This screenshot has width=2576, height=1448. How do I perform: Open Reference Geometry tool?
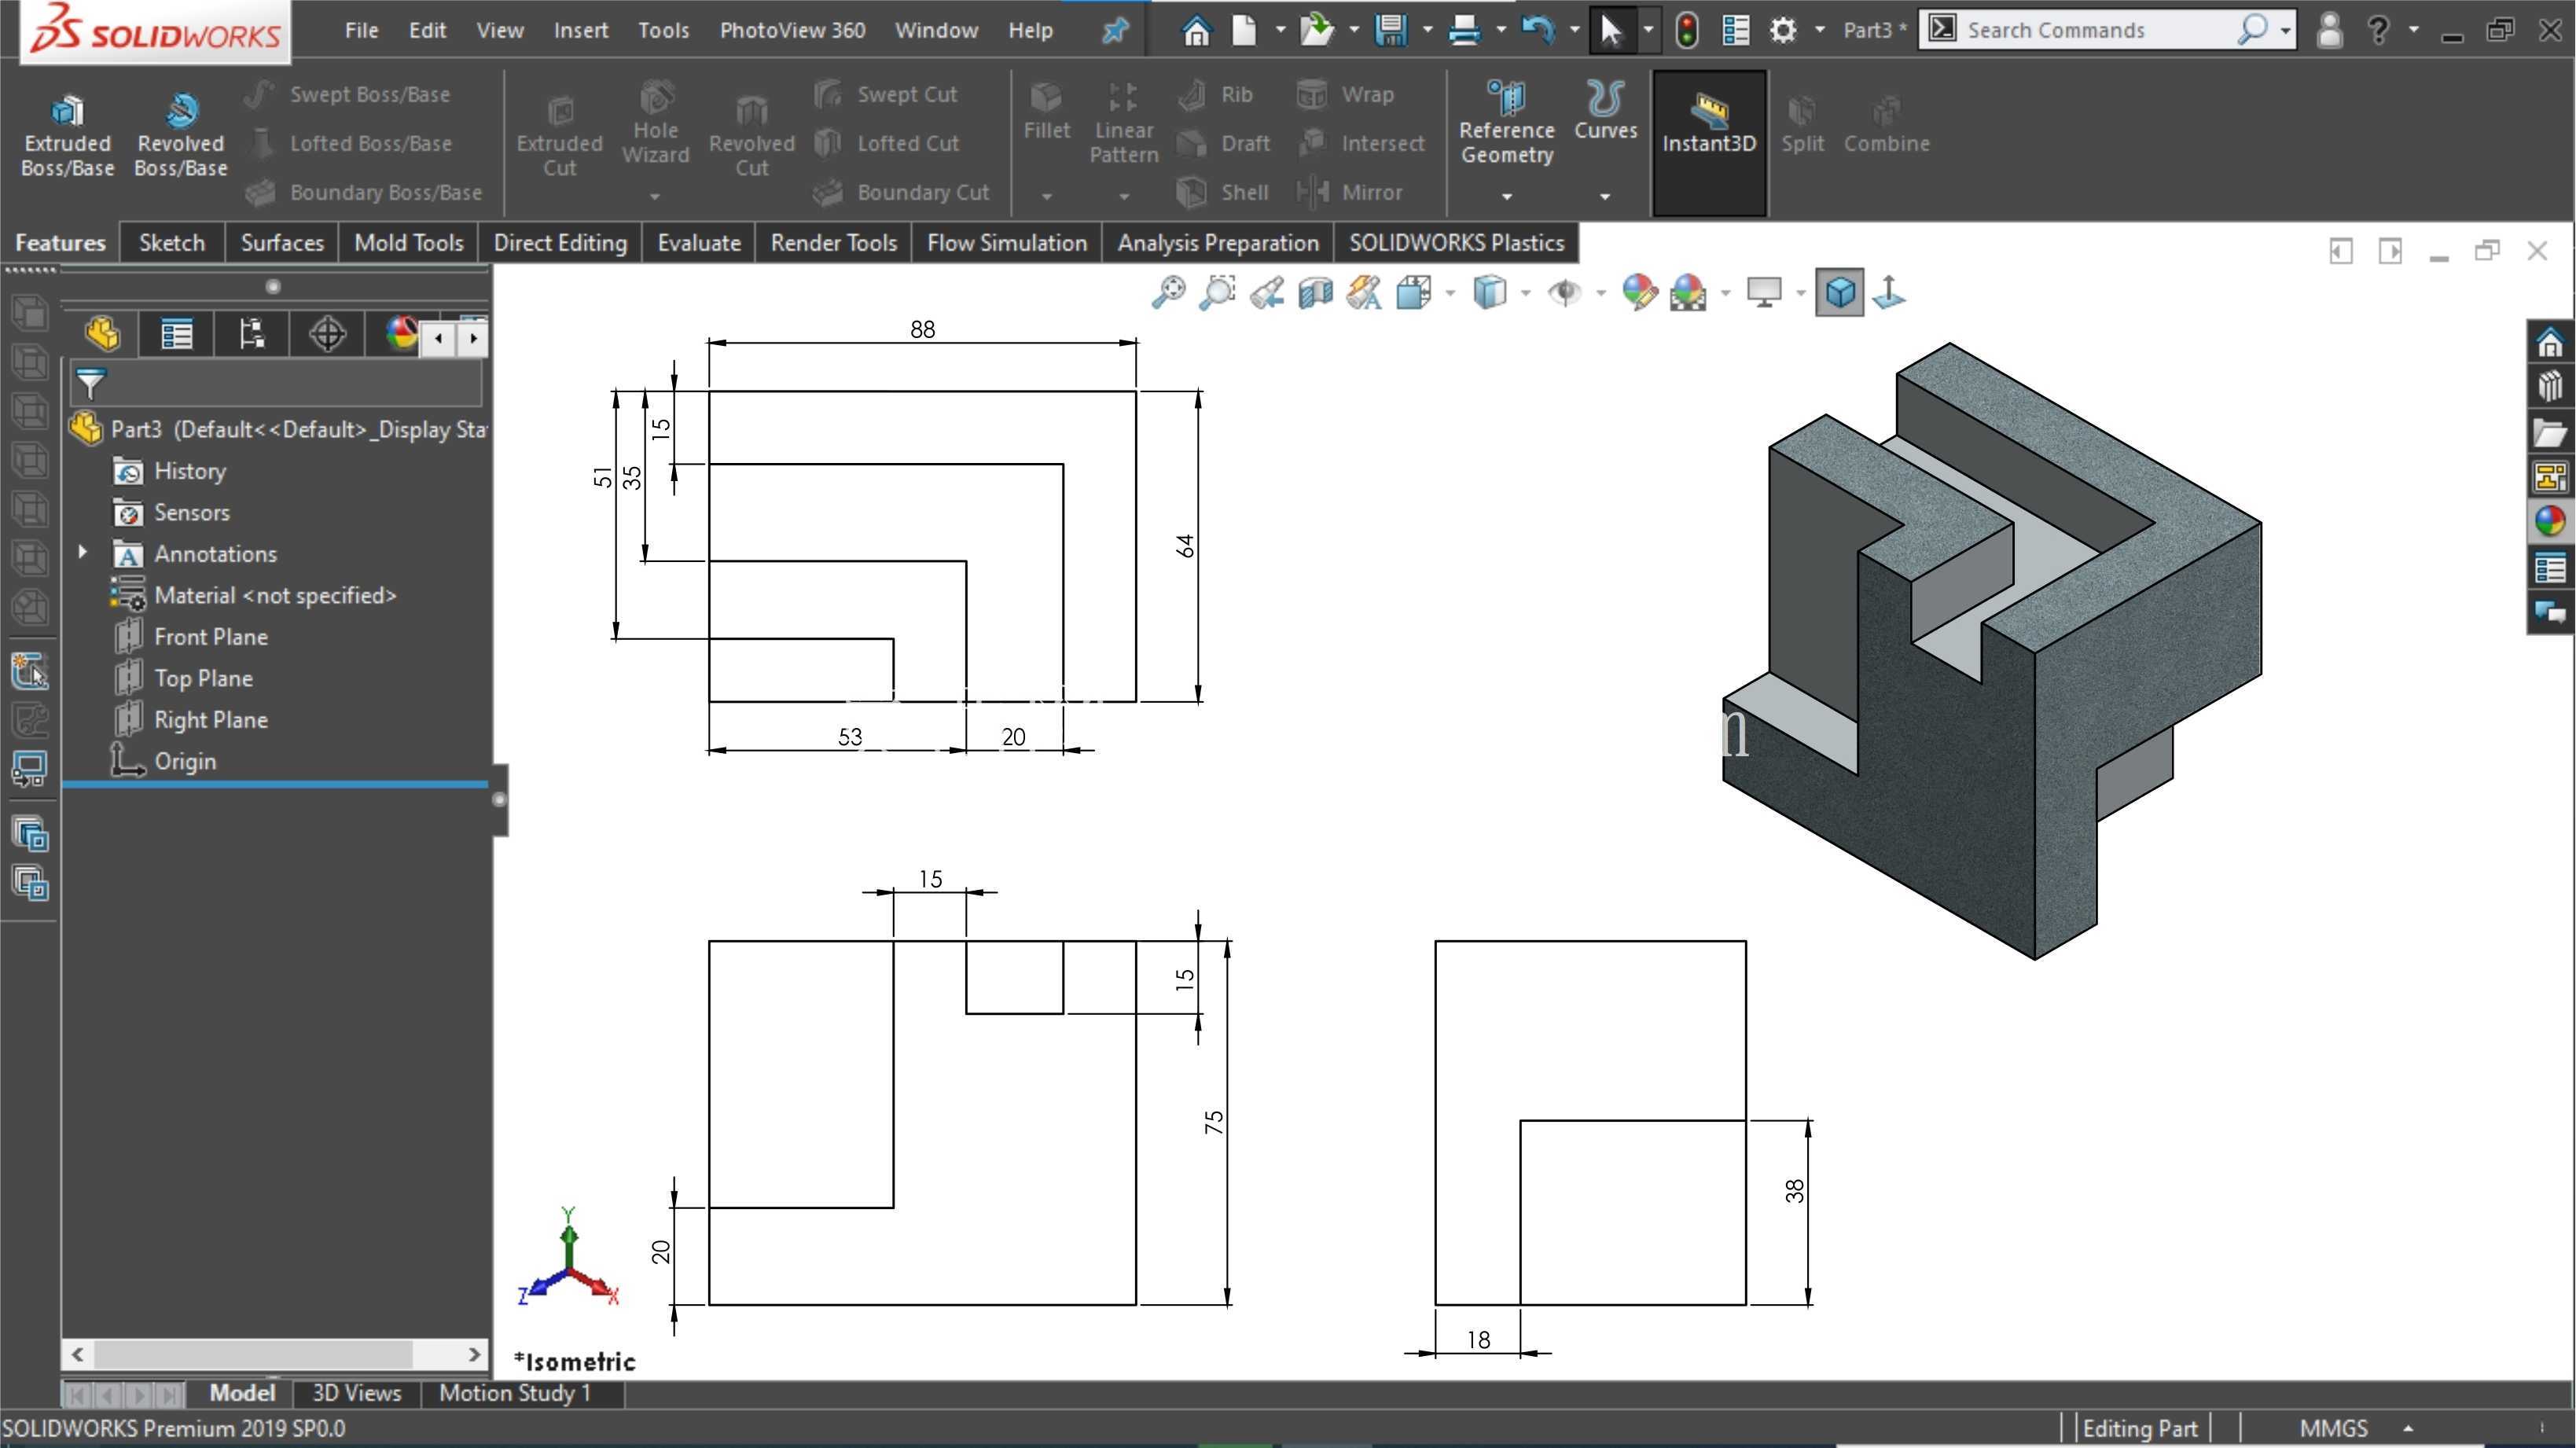tap(1506, 122)
